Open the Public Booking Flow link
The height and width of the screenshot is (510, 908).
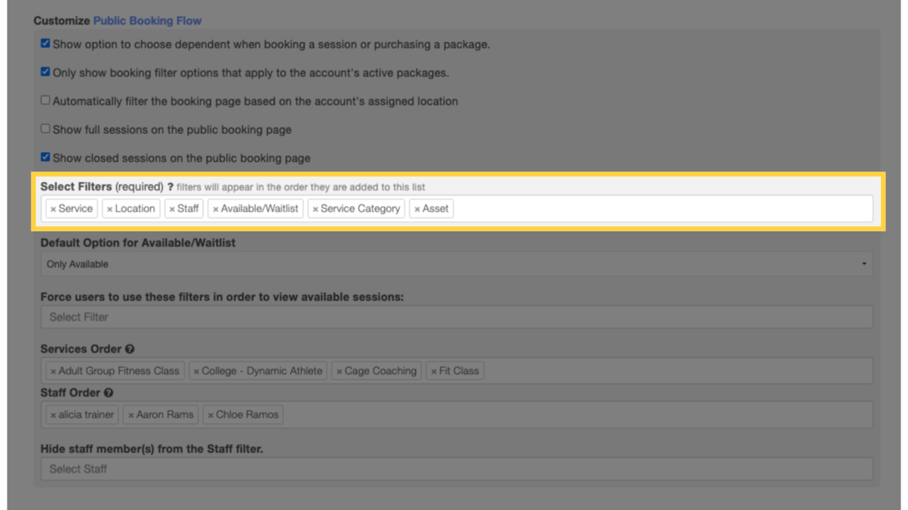tap(147, 21)
